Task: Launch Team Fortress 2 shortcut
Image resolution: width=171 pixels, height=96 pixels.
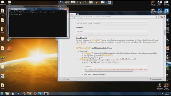Action: pyautogui.click(x=166, y=87)
